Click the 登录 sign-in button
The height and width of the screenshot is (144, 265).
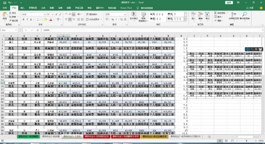click(229, 2)
